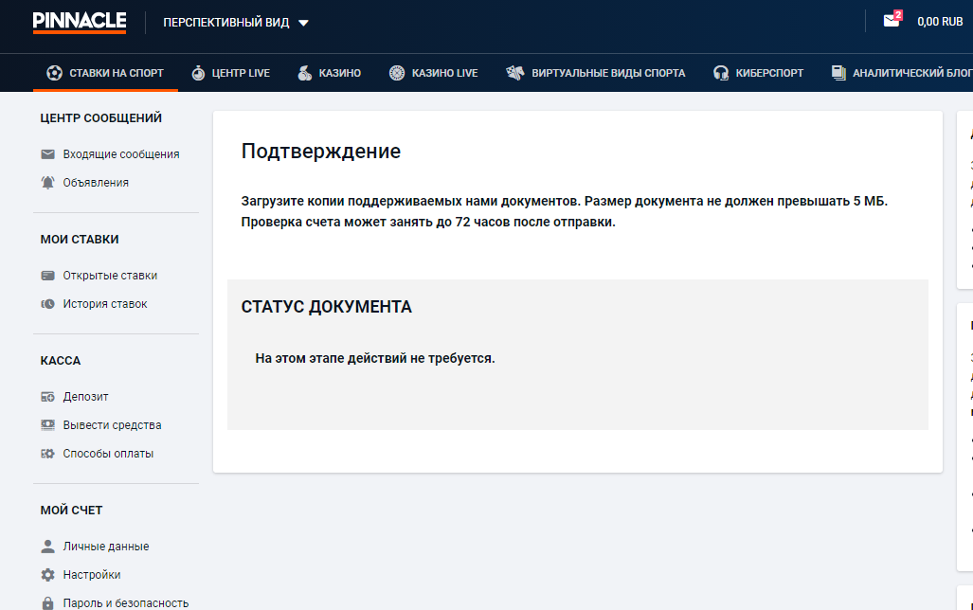This screenshot has height=610, width=973.
Task: Click the Pinnacle logo
Action: pyautogui.click(x=80, y=23)
